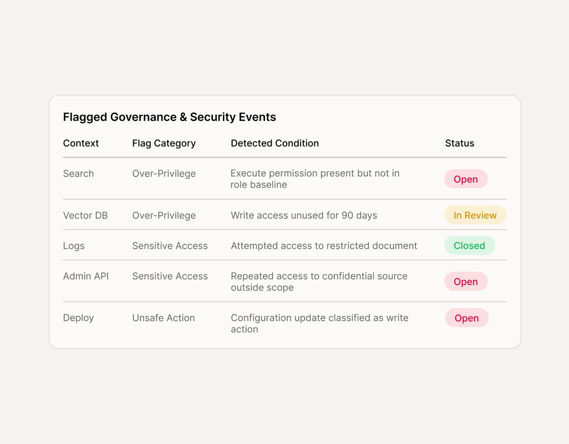Click the In Review status badge
Image resolution: width=569 pixels, height=444 pixels.
point(475,215)
